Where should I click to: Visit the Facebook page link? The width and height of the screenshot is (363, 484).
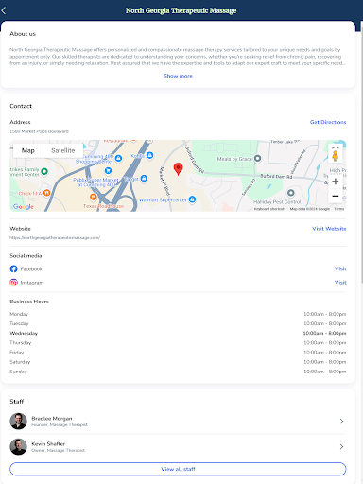point(340,268)
